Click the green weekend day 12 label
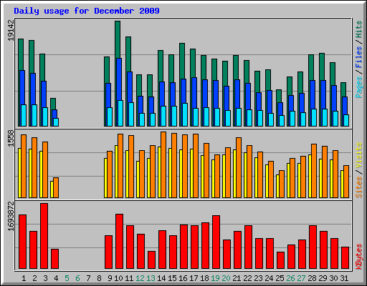Screen dimensions: 367x286 click(140, 278)
